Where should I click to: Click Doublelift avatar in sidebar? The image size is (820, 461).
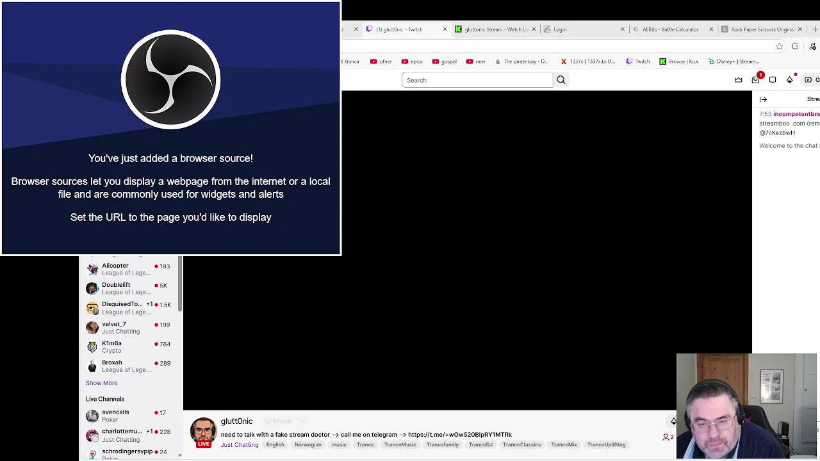pos(92,288)
